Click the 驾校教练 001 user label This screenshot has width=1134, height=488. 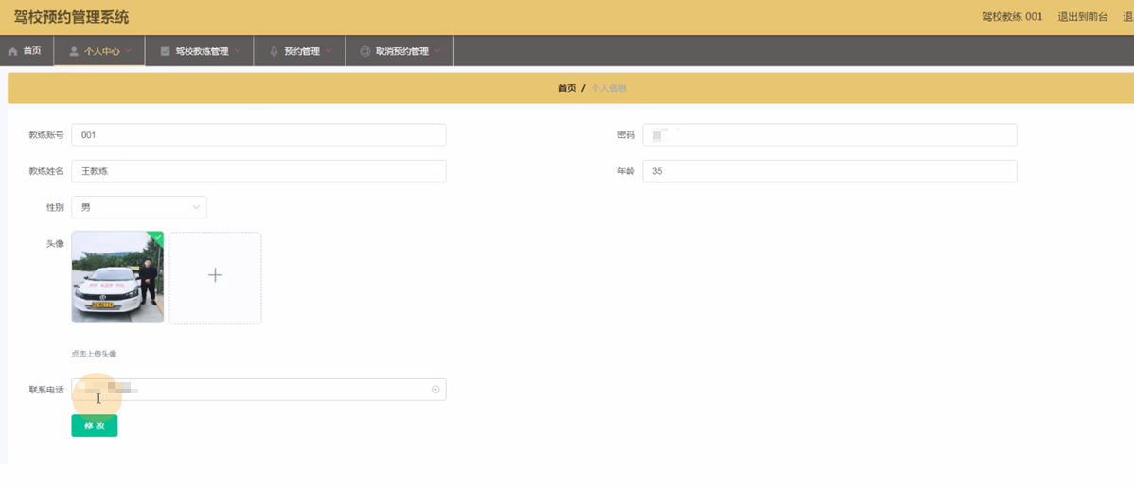pyautogui.click(x=1013, y=17)
